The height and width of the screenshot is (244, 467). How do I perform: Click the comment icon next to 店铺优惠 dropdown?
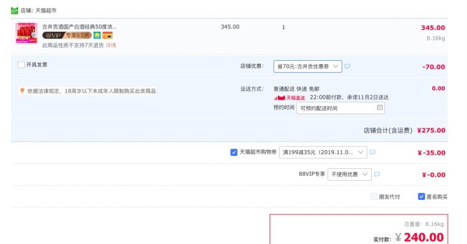347,66
